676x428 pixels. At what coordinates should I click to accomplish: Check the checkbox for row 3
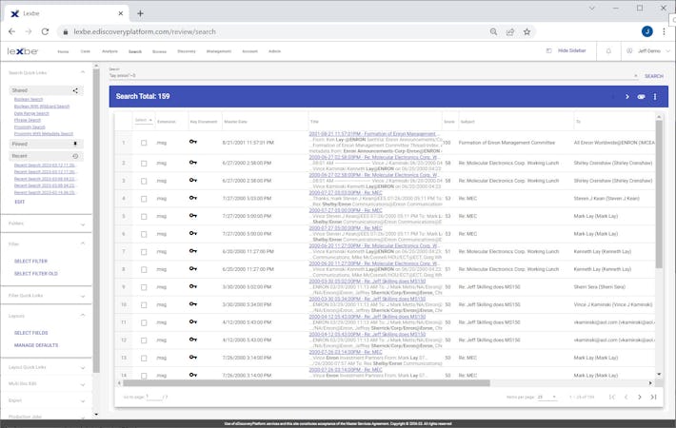pyautogui.click(x=144, y=181)
